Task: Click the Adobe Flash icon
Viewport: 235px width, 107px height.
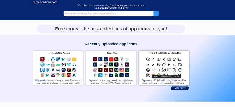Action: 106,70
